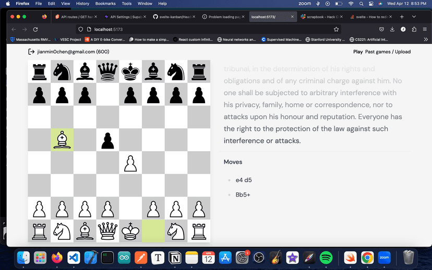
Task: Expand the list of all tabs
Action: 414,17
